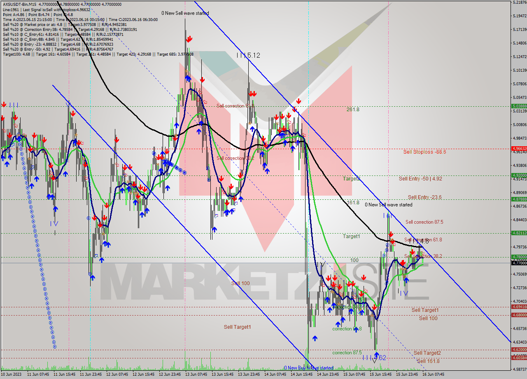Click the red 4.60584 price tag
Viewport: 527px width, 379px height.
click(x=519, y=358)
